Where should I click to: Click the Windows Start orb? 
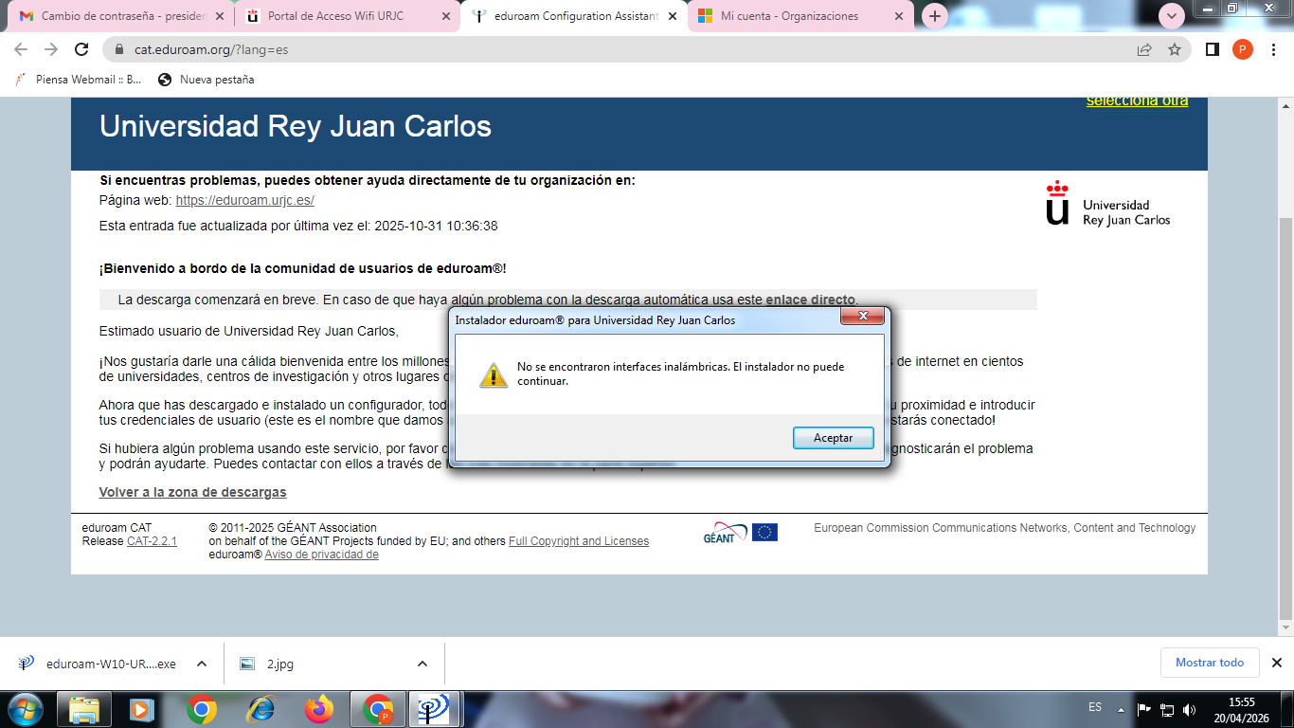[25, 708]
